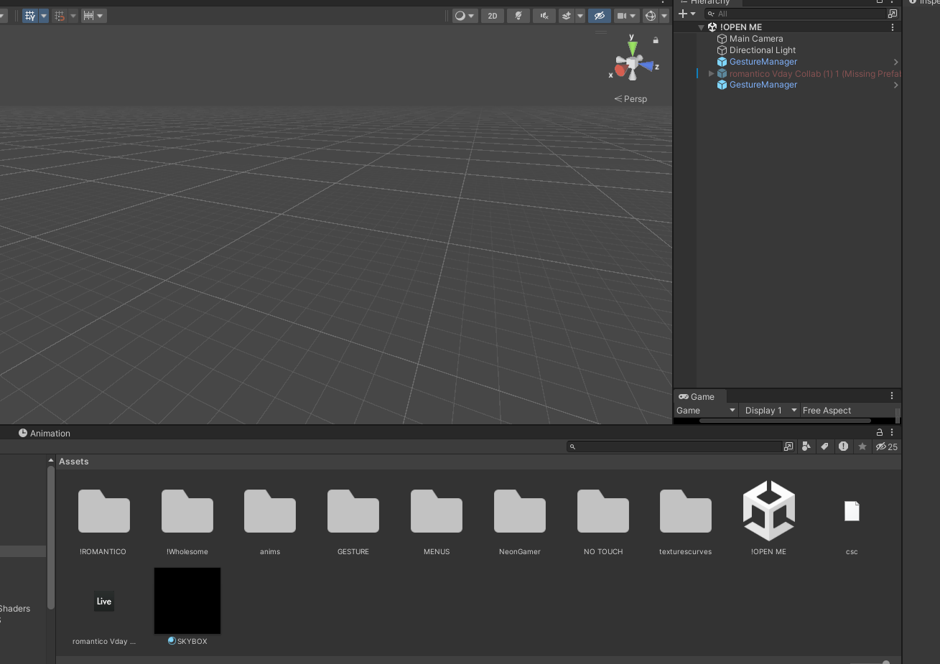The width and height of the screenshot is (940, 664).
Task: Toggle grid snapping in Scene toolbar
Action: pyautogui.click(x=60, y=16)
